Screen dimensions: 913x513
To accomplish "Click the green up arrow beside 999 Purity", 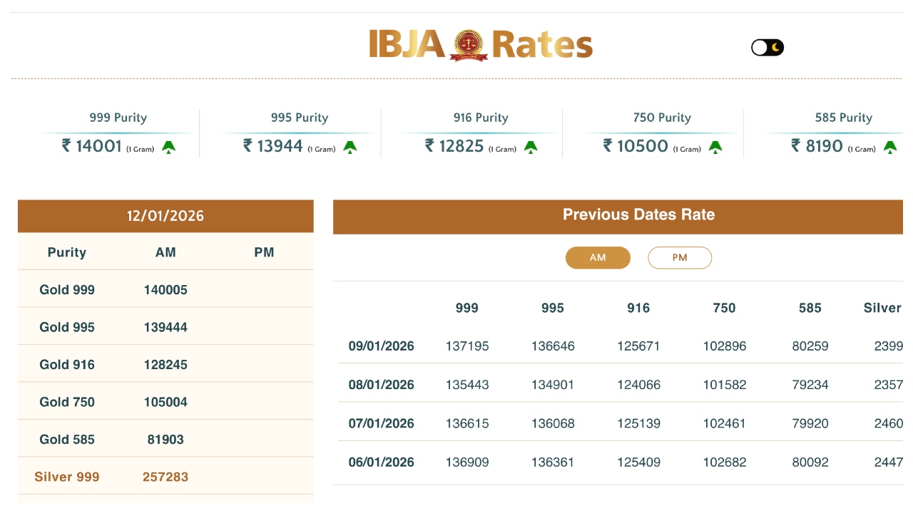I will 168,147.
